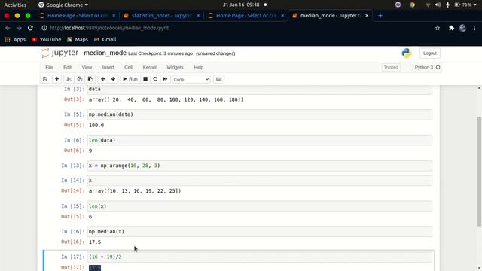
Task: Open the Widgets menu
Action: (x=175, y=67)
